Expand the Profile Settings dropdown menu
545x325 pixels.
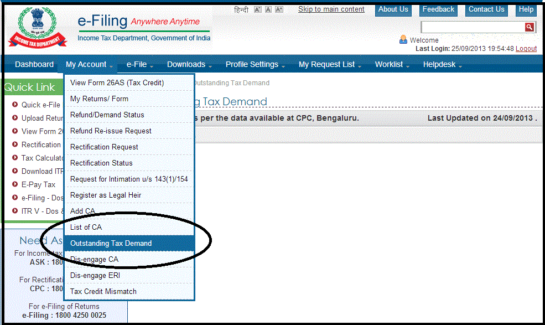(255, 64)
